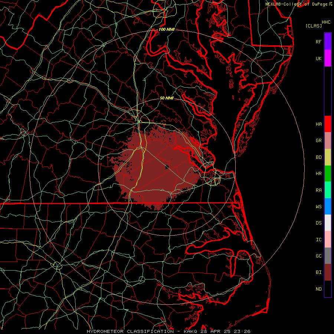Click the GC legend label
334x334 pixels.
coord(318,256)
